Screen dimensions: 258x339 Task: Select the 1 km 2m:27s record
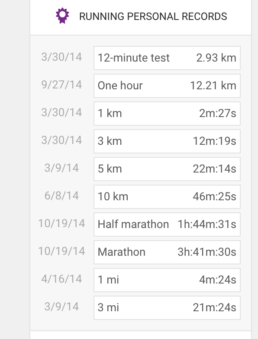[167, 114]
